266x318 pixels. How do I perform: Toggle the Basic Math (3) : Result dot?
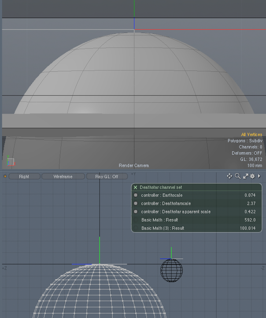click(x=136, y=228)
